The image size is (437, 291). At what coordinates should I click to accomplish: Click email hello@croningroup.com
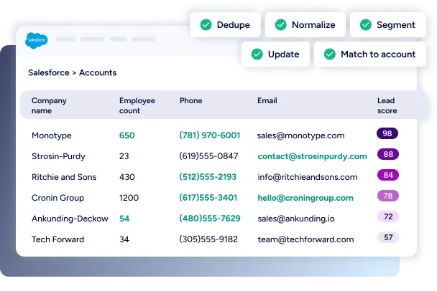(305, 198)
